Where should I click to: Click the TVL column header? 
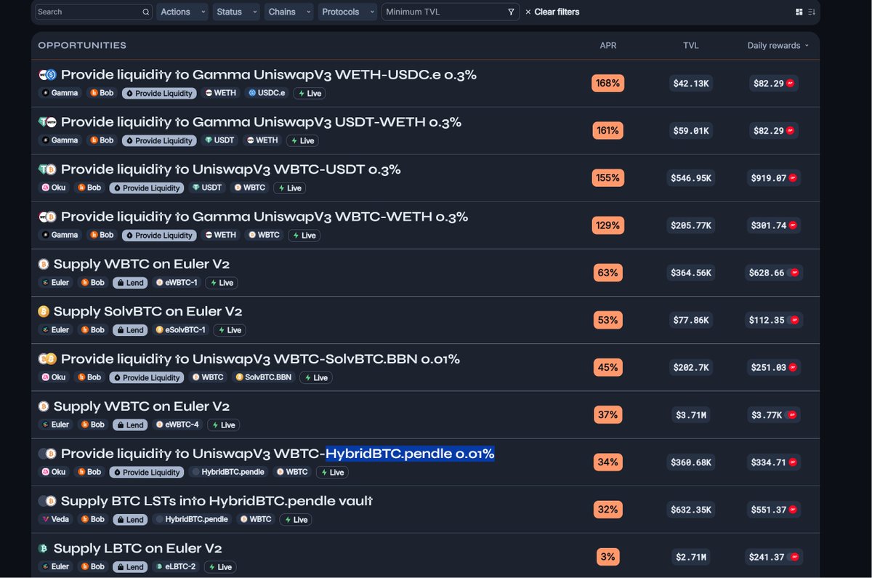(690, 45)
